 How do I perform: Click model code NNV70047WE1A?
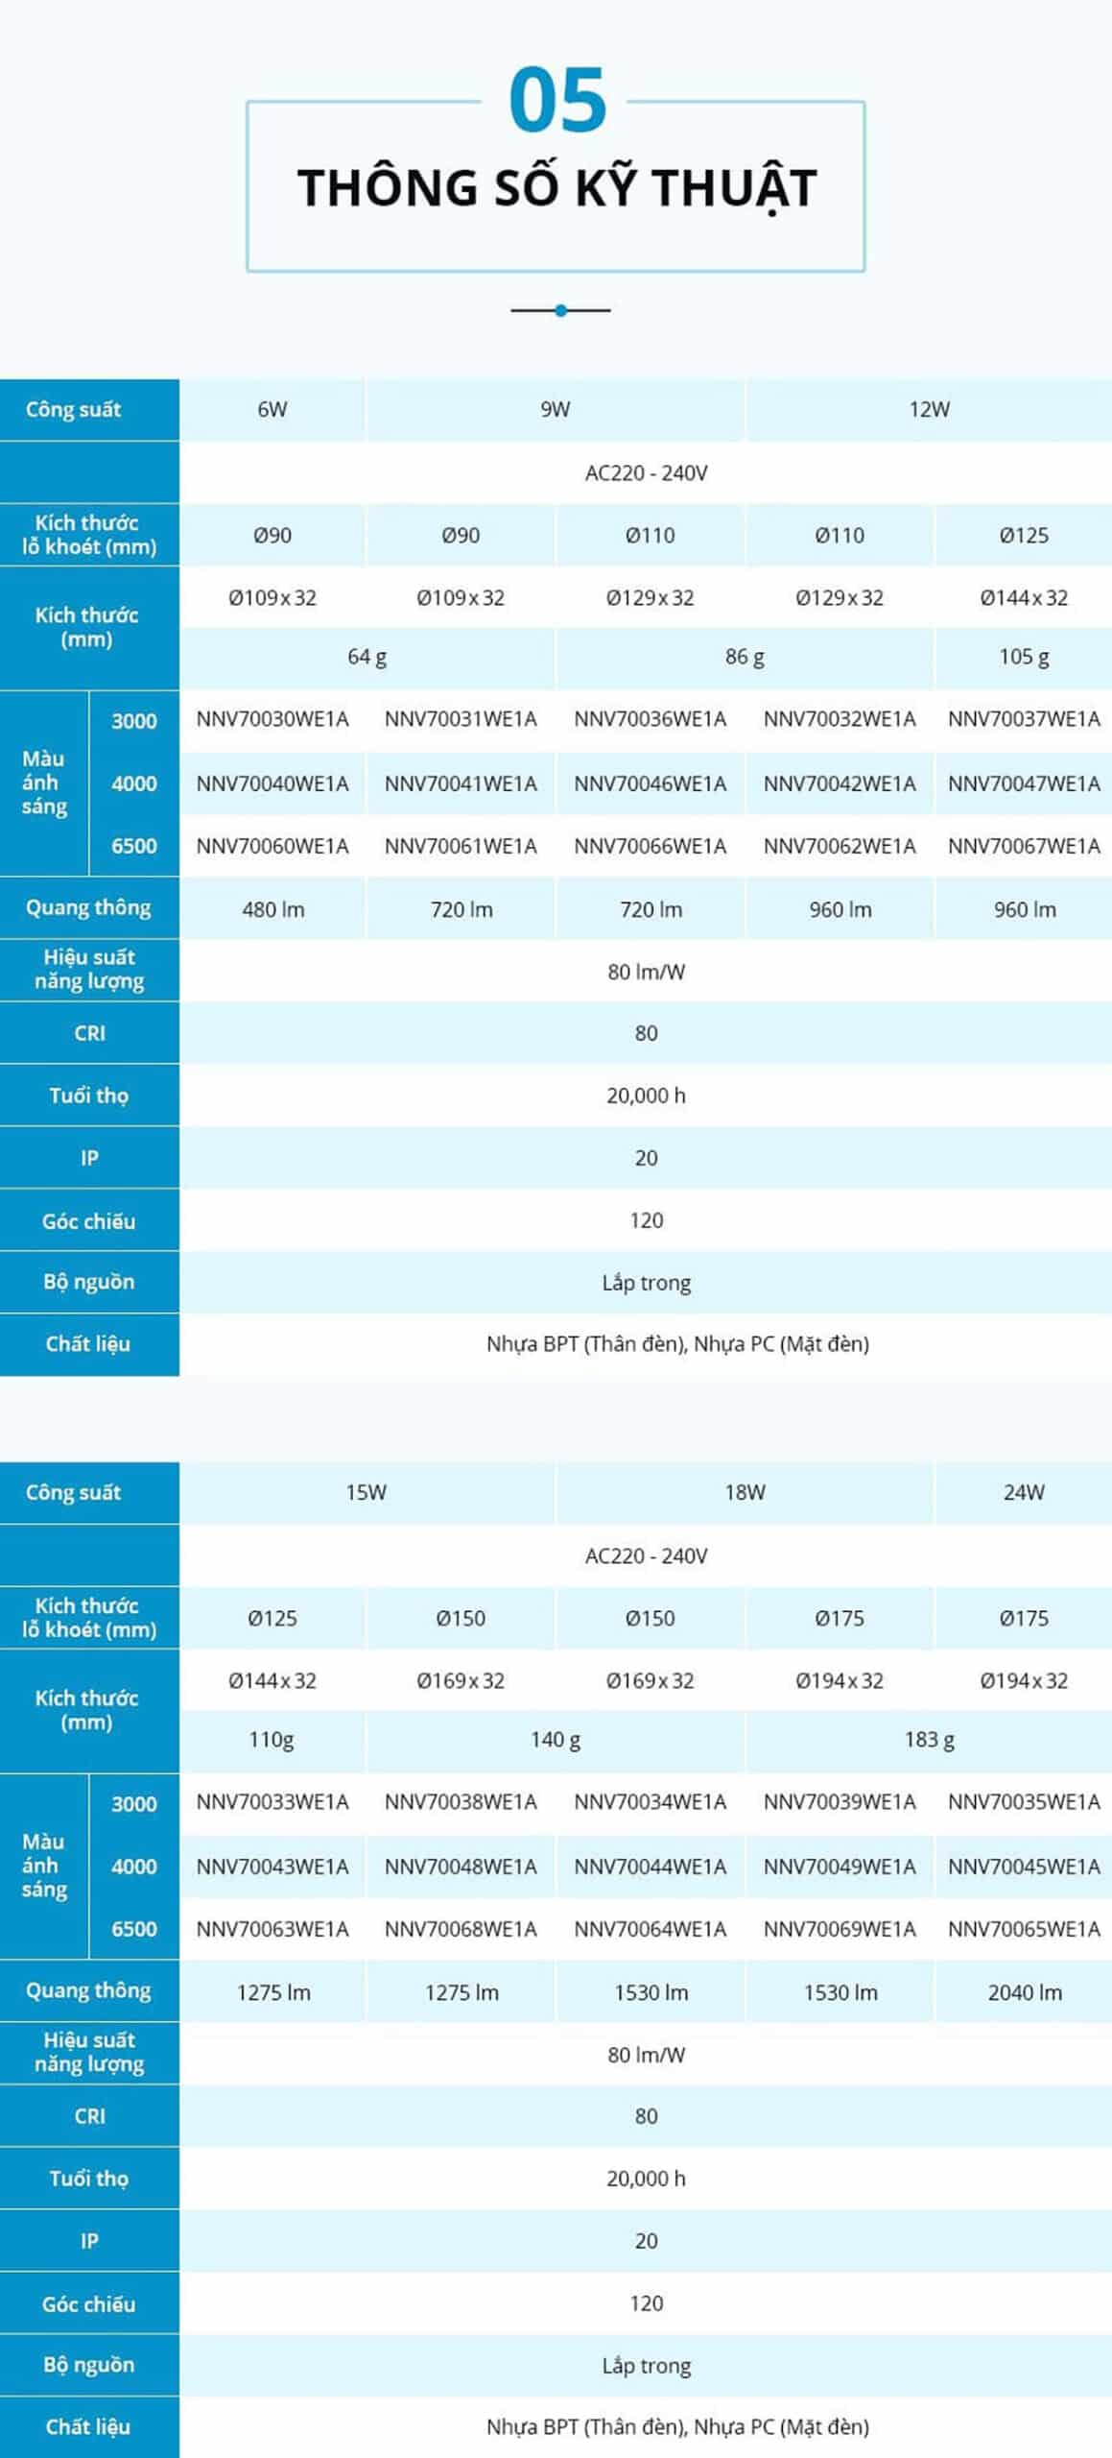(1024, 783)
